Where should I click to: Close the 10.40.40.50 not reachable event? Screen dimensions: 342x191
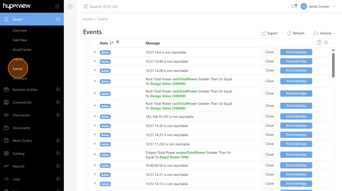269,165
